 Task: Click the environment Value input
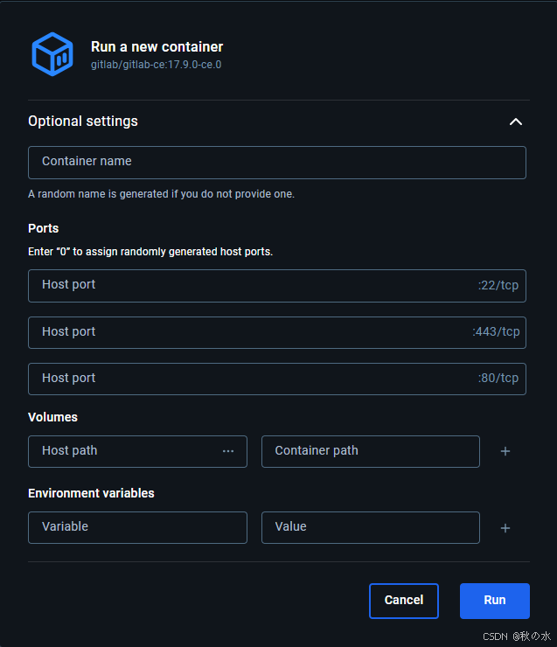[371, 528]
